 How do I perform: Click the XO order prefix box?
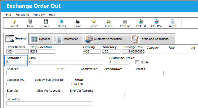pos(10,51)
